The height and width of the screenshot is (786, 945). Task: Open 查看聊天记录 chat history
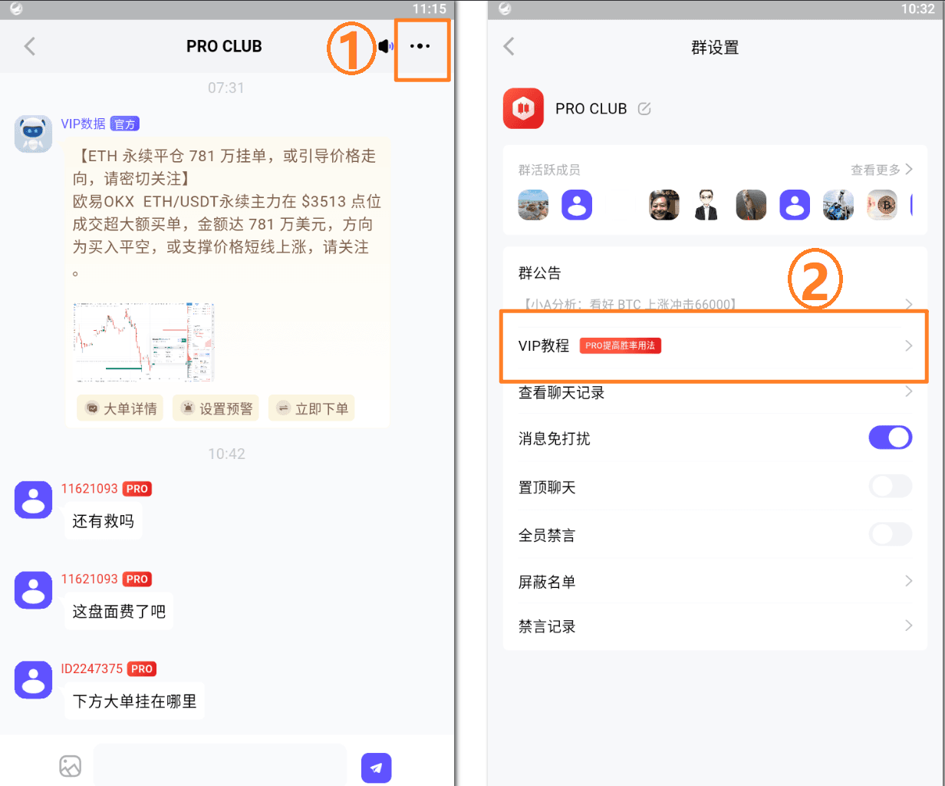tap(715, 392)
